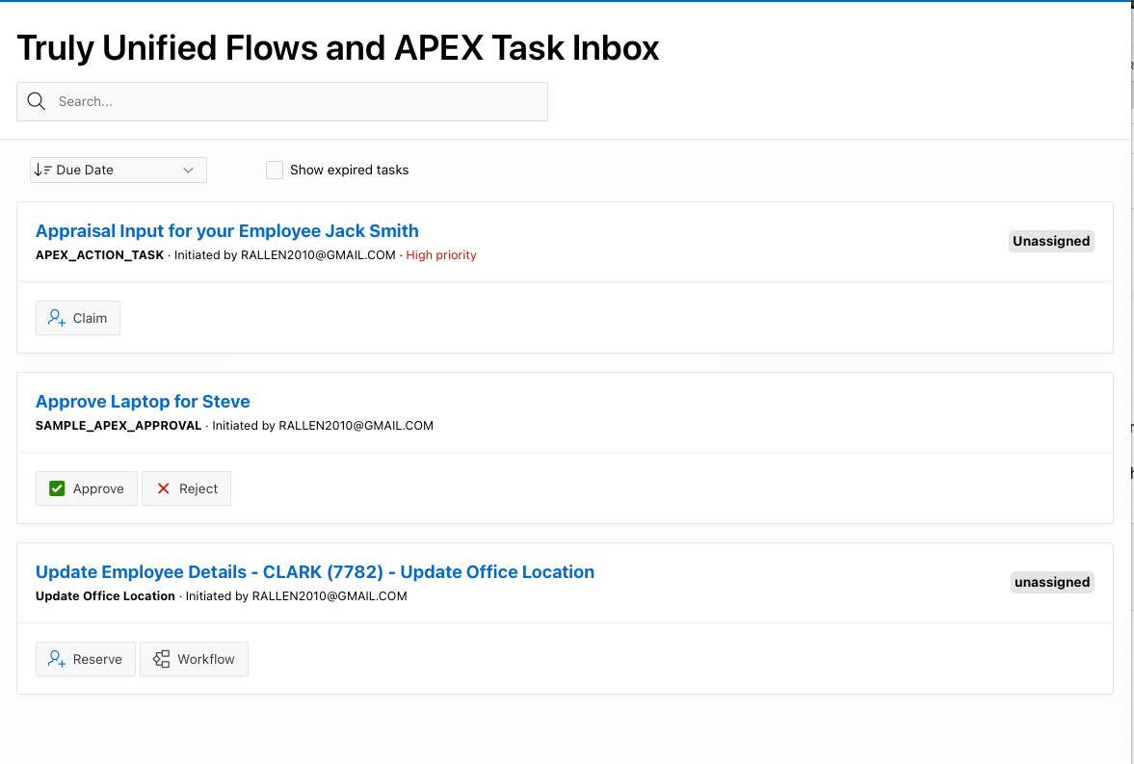
Task: Click the unassigned badge on the CLARK task
Action: 1051,583
